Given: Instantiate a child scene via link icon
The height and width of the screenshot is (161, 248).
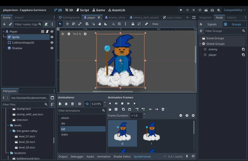Looking at the screenshot, I should [x=10, y=24].
